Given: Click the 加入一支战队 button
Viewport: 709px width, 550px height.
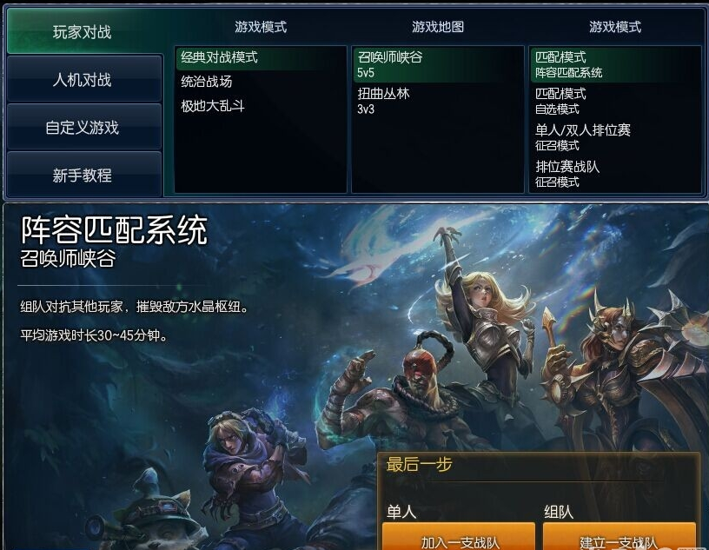Looking at the screenshot, I should (x=459, y=537).
